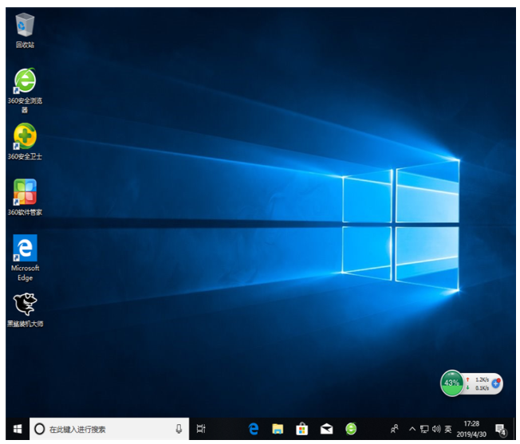Open Microsoft Store from the taskbar
The width and height of the screenshot is (520, 444).
pos(302,429)
